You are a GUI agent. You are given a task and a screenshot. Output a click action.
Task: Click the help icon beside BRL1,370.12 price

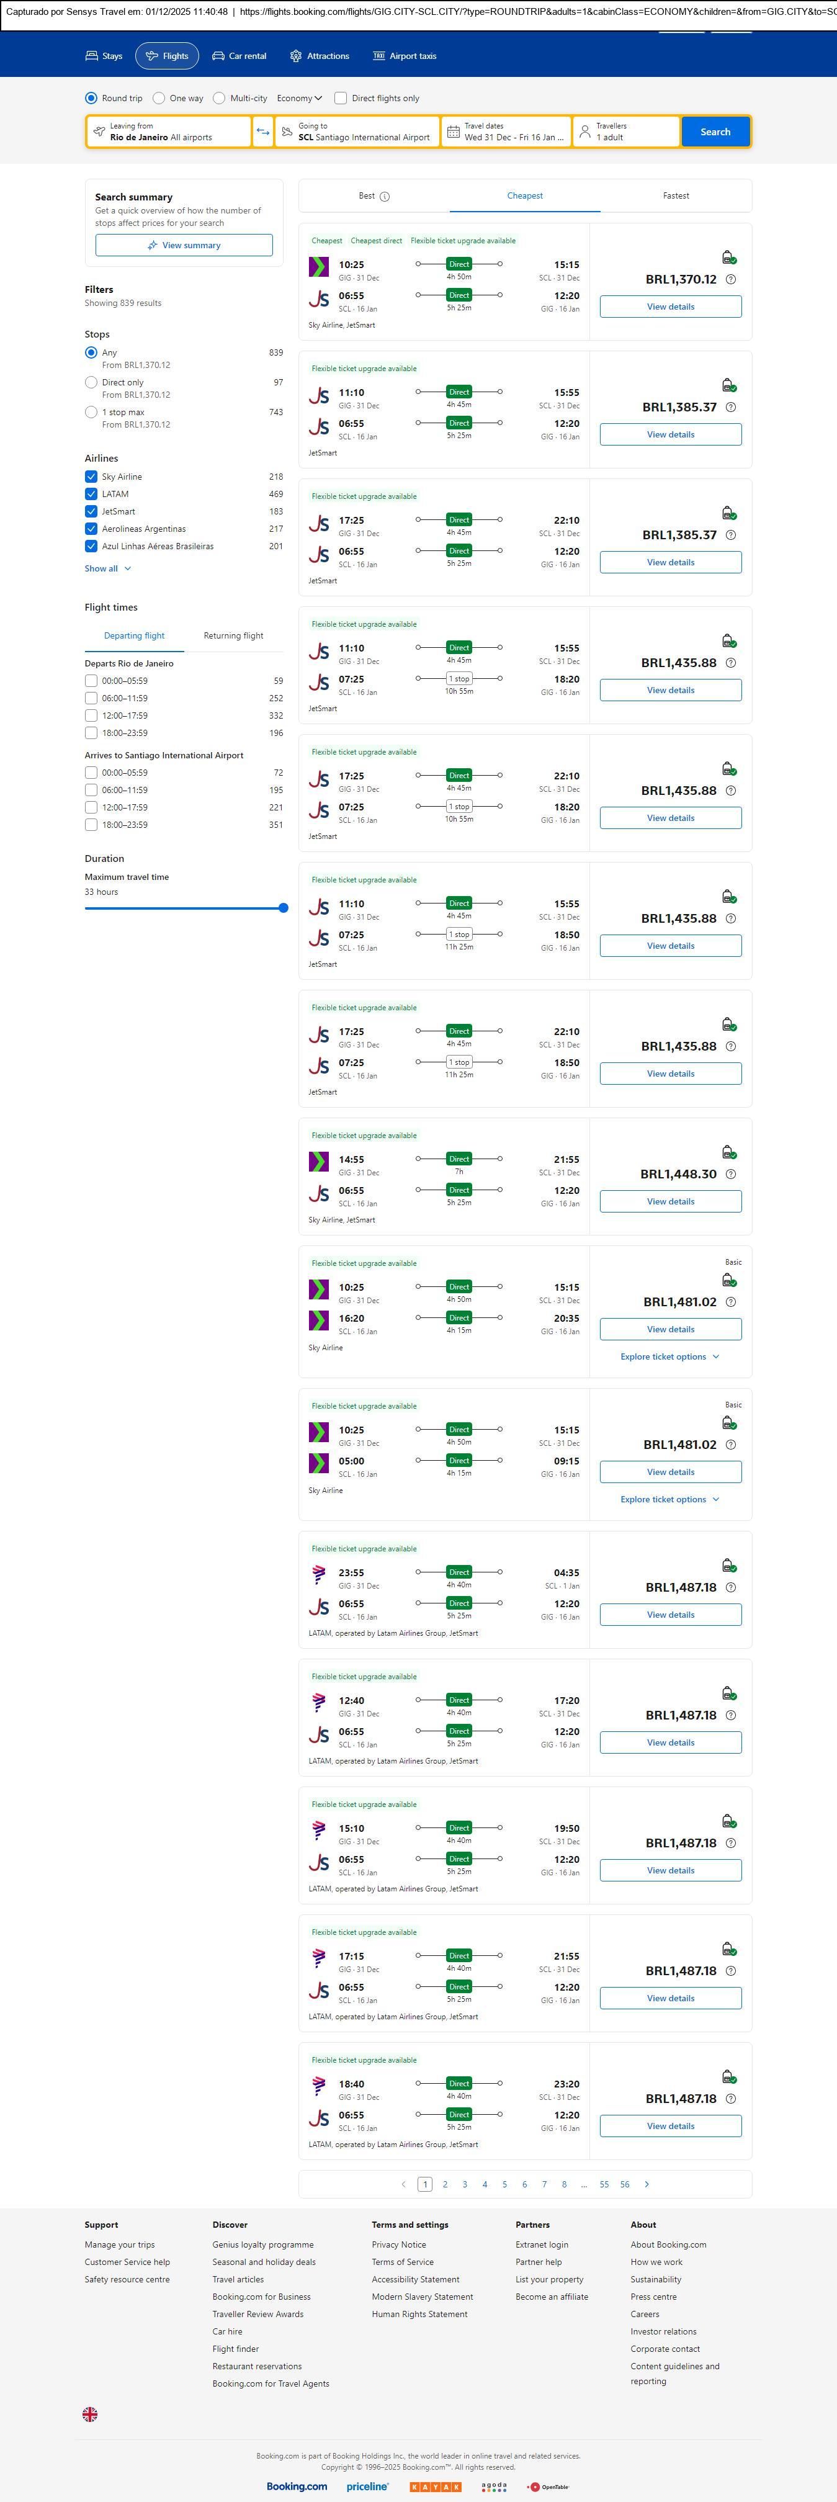[x=731, y=280]
